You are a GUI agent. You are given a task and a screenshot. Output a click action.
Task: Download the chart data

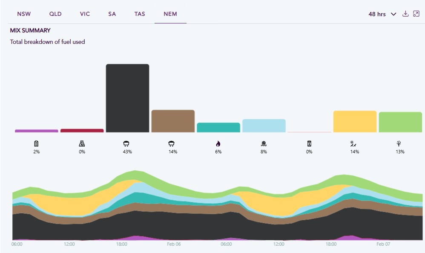(405, 14)
